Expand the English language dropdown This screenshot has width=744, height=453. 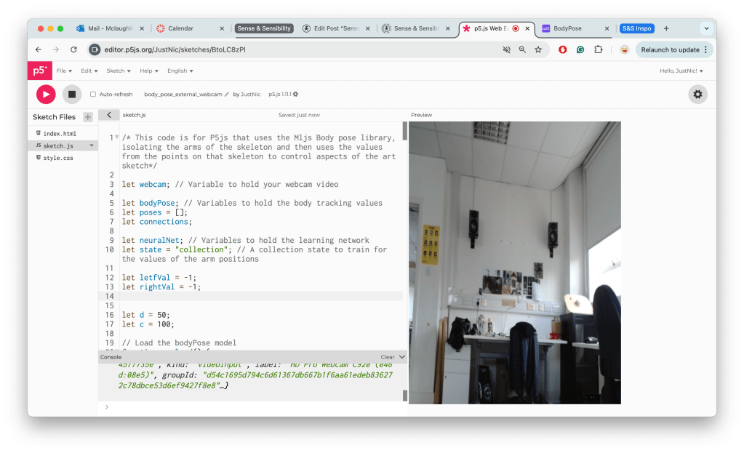pos(180,71)
